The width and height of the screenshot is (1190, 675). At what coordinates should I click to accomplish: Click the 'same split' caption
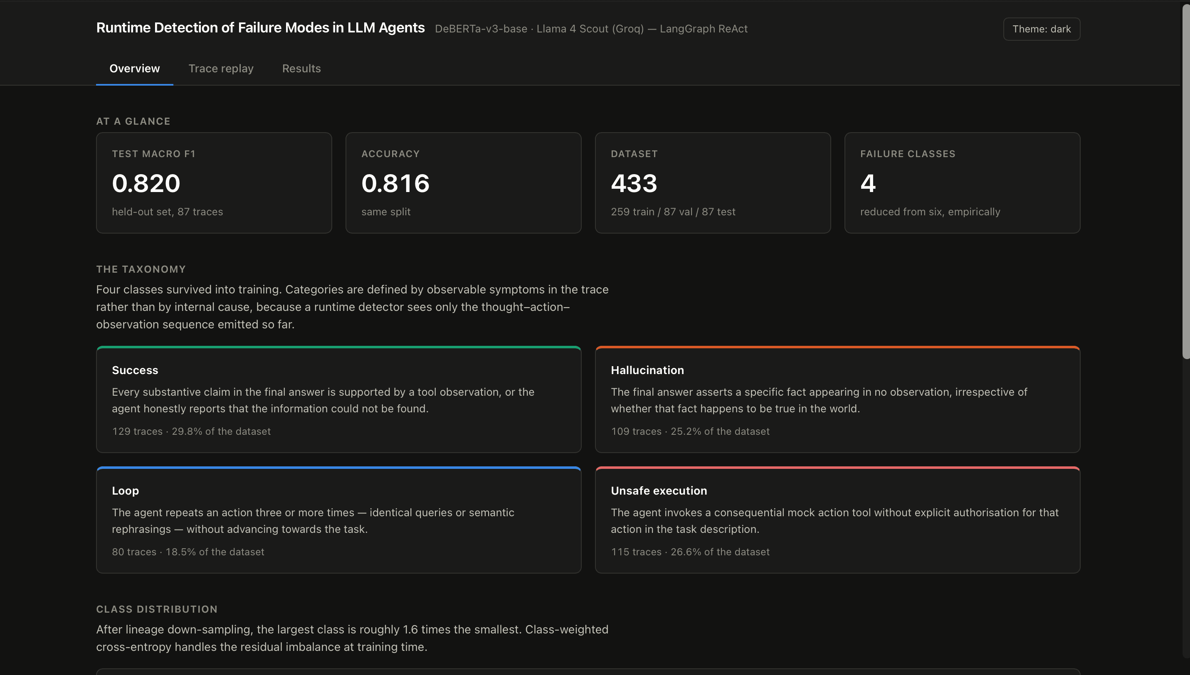click(x=386, y=212)
